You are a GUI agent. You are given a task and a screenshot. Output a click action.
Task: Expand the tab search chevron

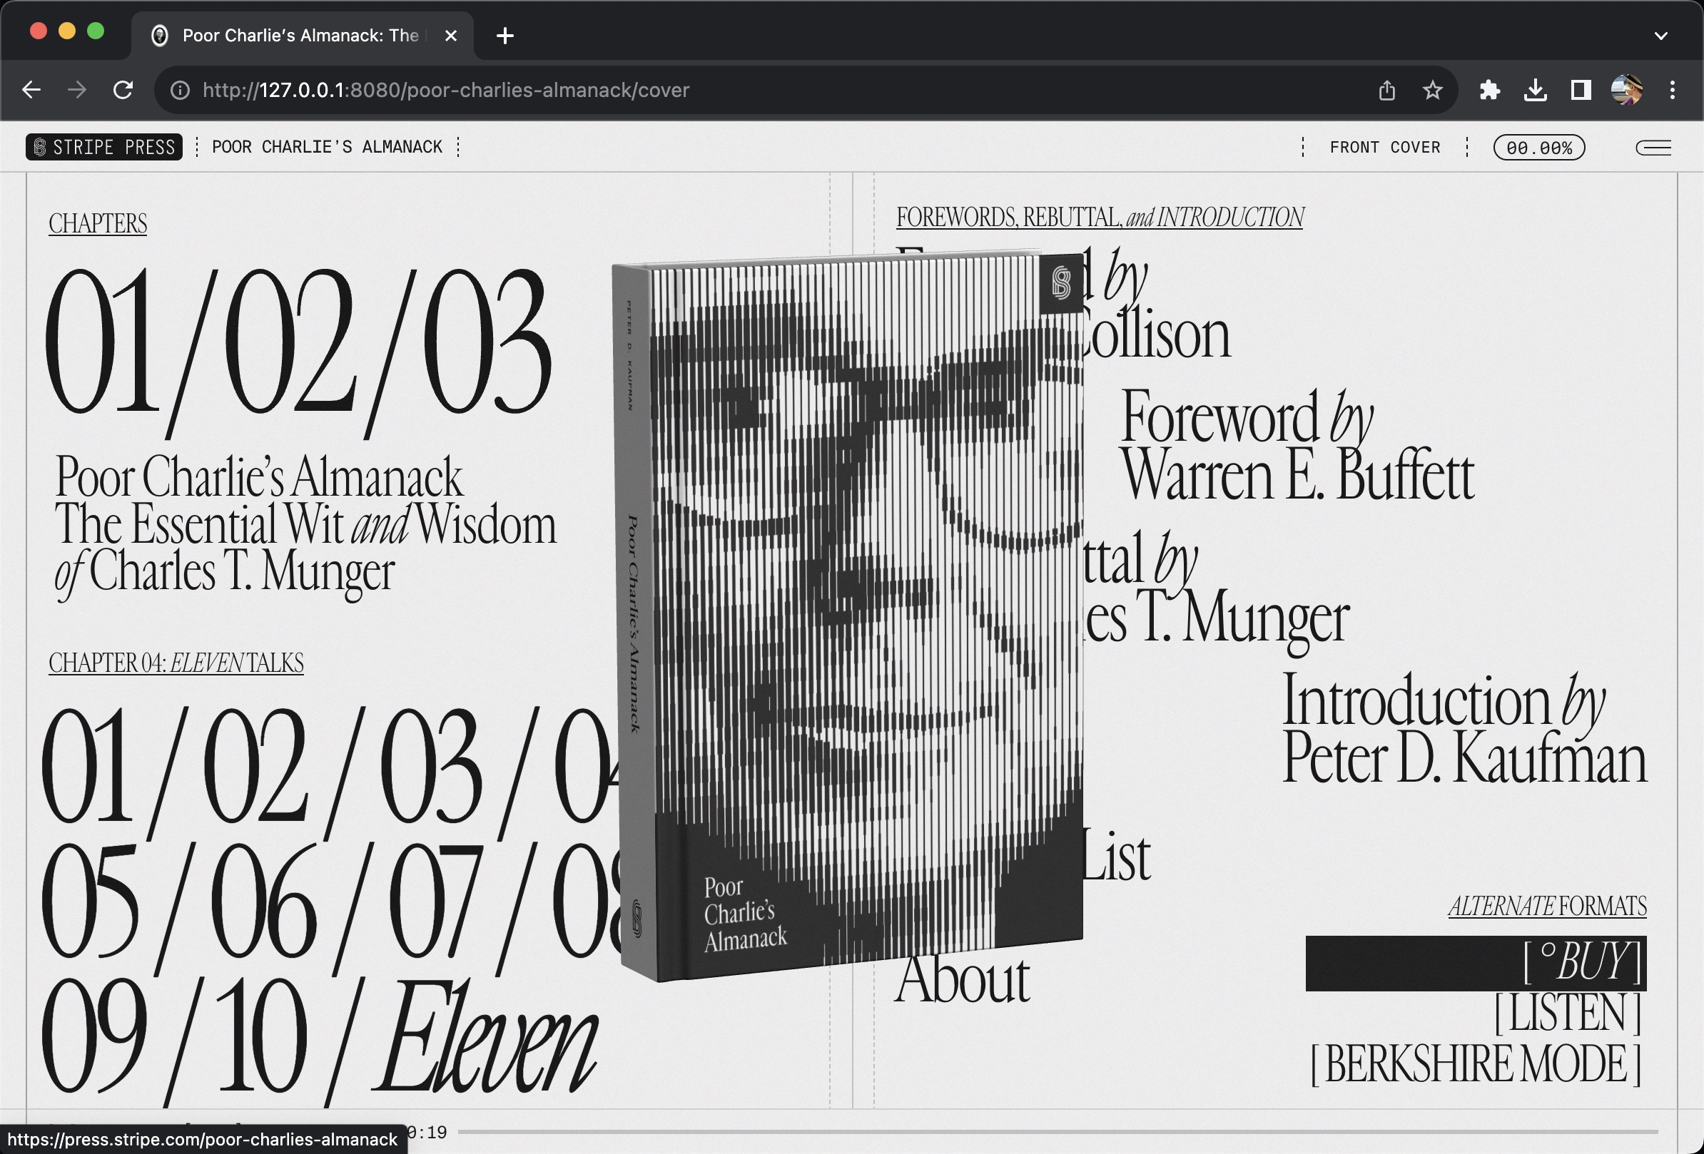tap(1660, 35)
